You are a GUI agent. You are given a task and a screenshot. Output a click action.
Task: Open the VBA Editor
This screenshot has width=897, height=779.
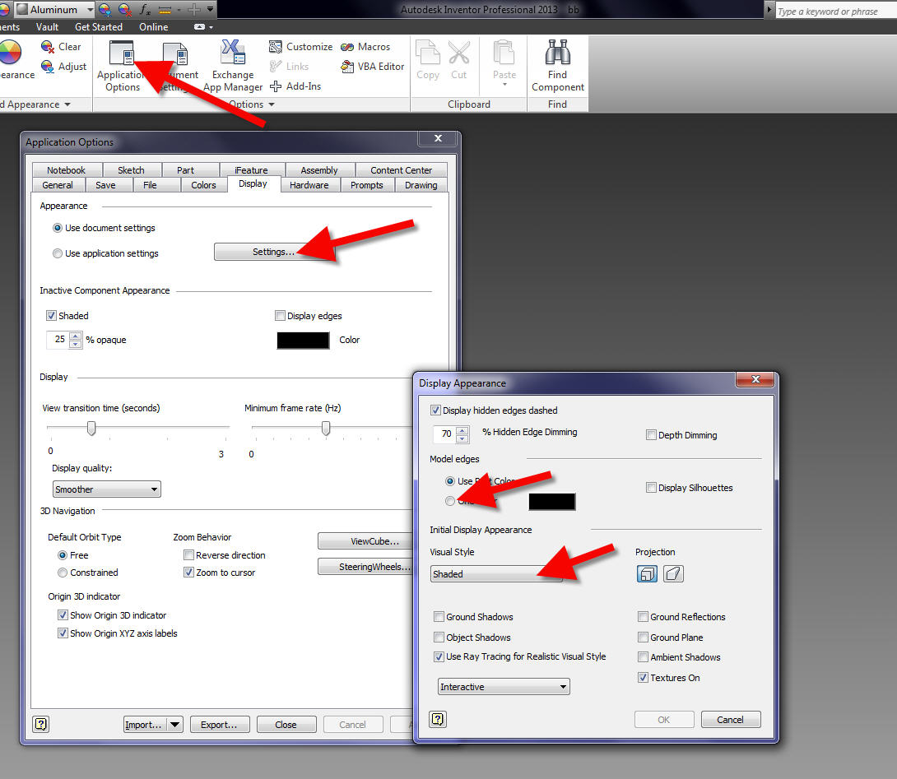tap(373, 67)
